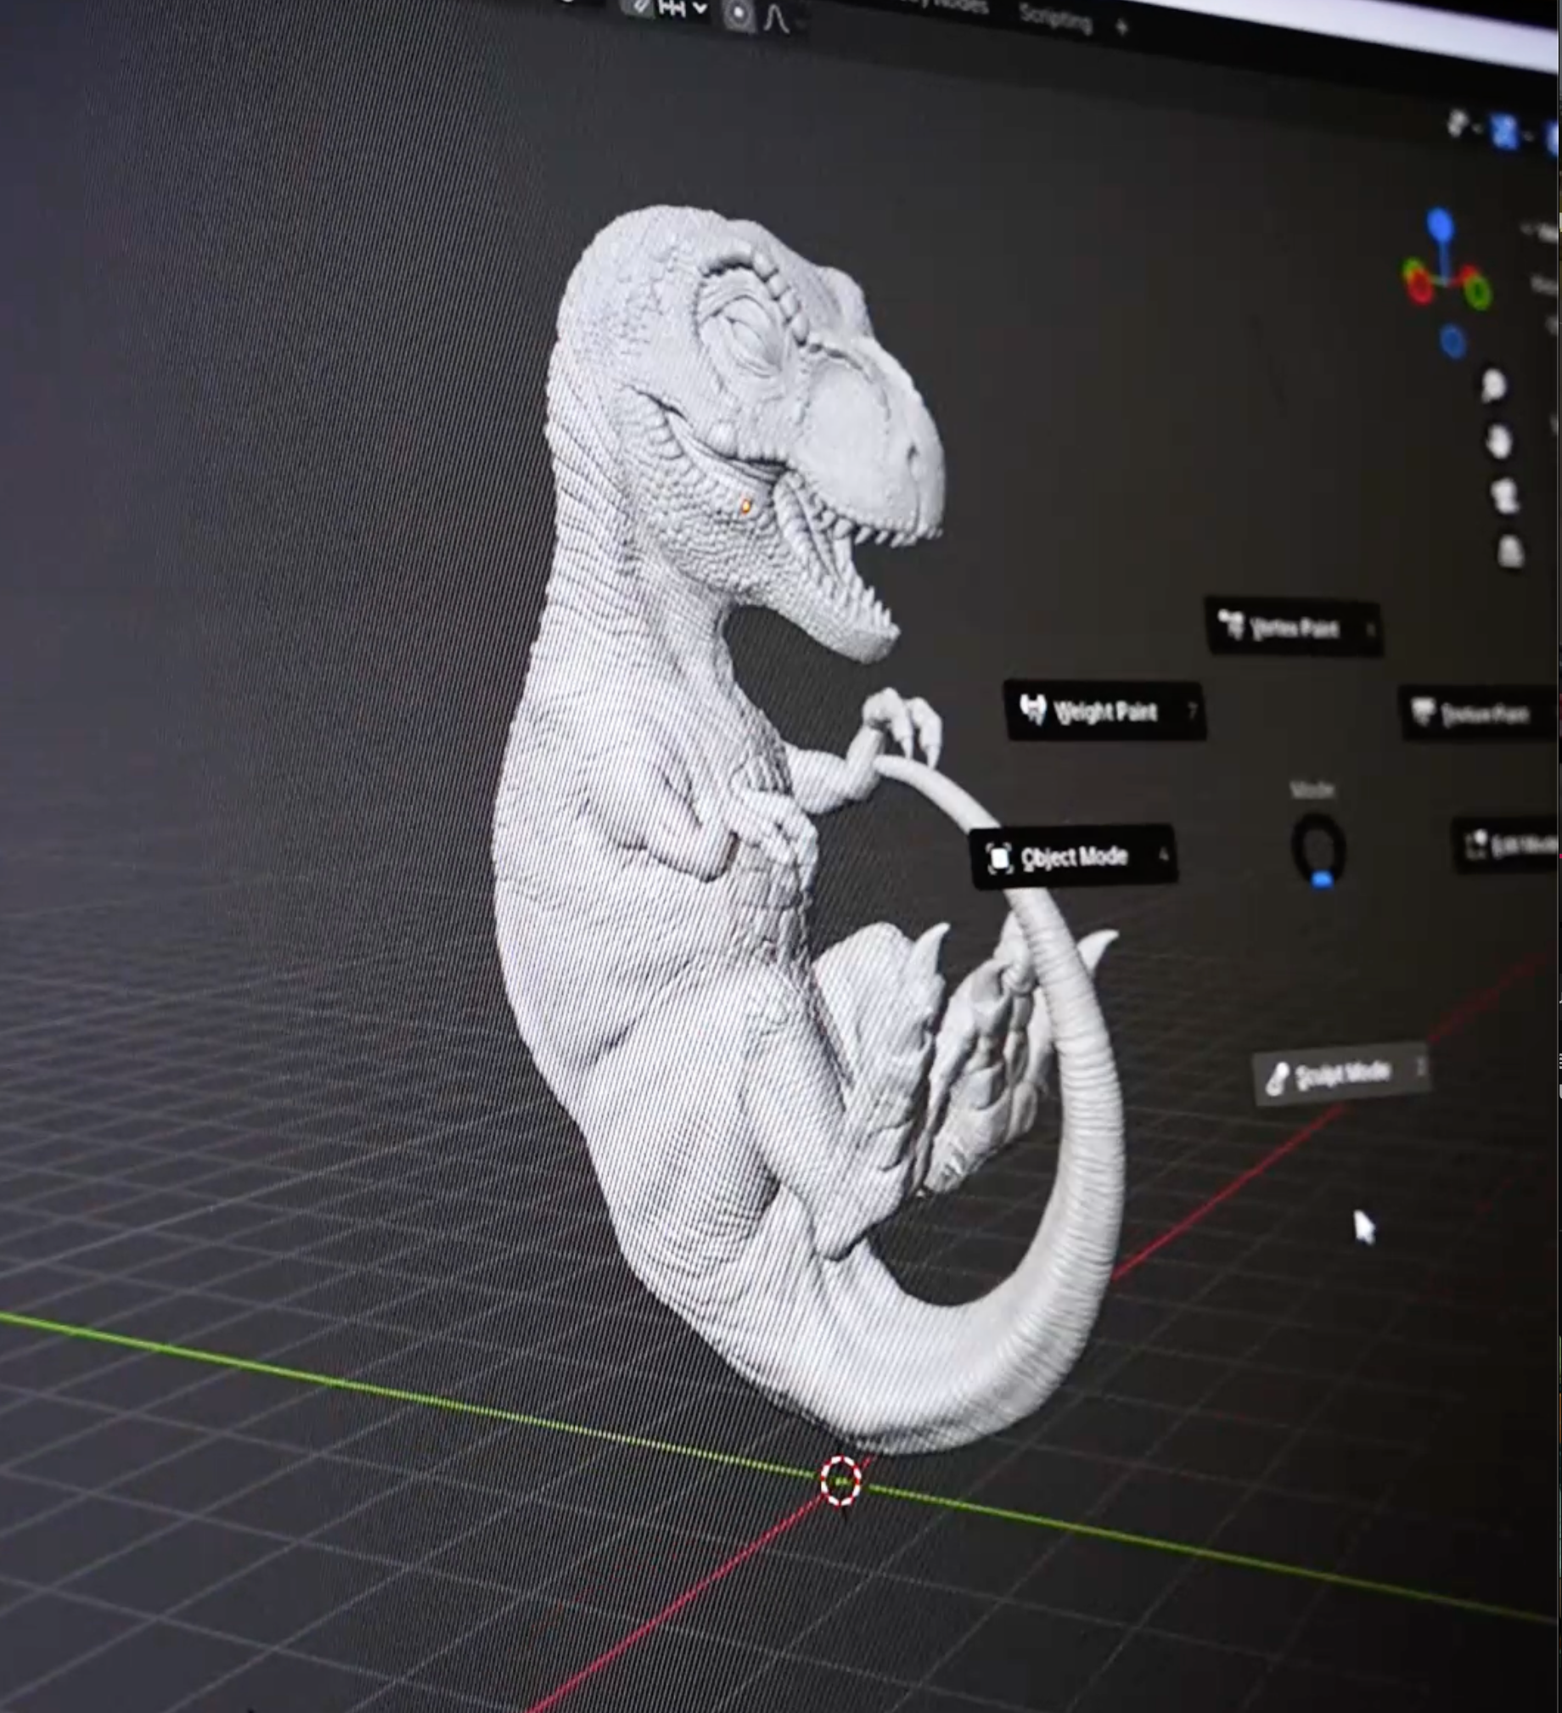
Task: Toggle proportional editing circle icon
Action: pos(738,14)
